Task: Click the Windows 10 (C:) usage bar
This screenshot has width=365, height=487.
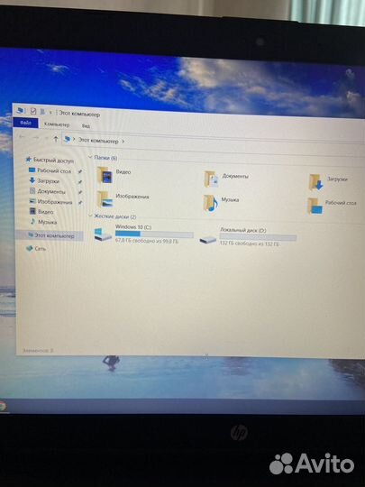Action: [154, 234]
